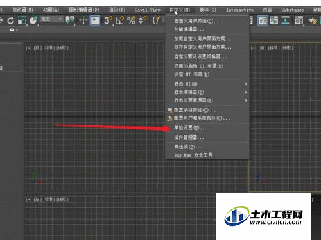This screenshot has height=240, width=321.
Task: Select and Manipulate crosshair tool
Action: click(x=83, y=20)
